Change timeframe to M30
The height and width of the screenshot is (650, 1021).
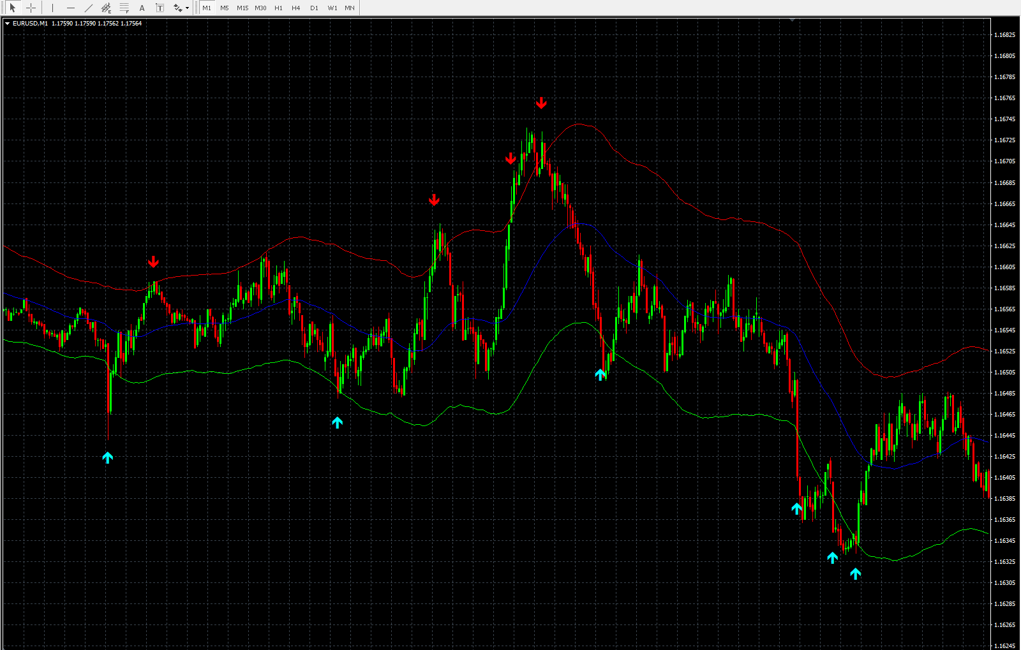(260, 8)
